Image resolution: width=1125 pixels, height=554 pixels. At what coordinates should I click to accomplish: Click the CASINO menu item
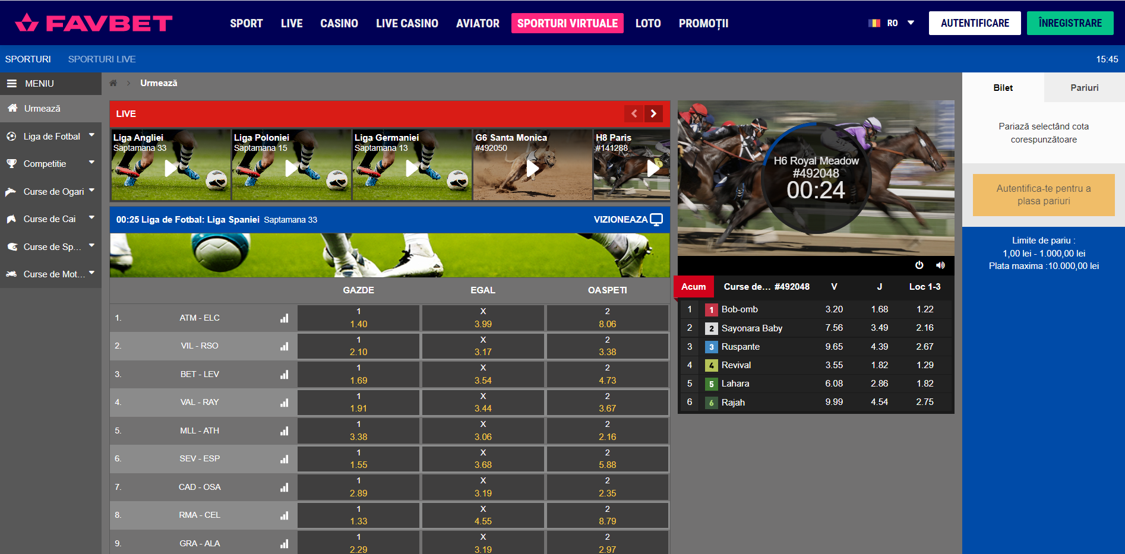339,23
